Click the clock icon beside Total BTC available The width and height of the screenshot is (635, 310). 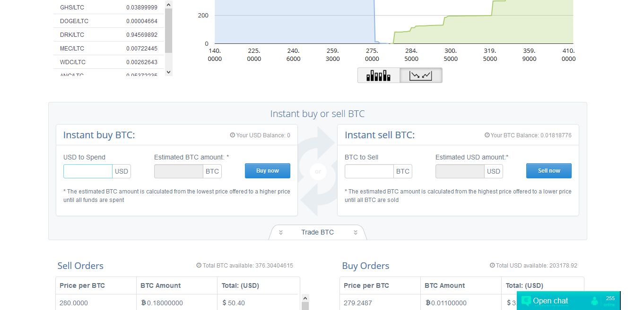[x=199, y=265]
